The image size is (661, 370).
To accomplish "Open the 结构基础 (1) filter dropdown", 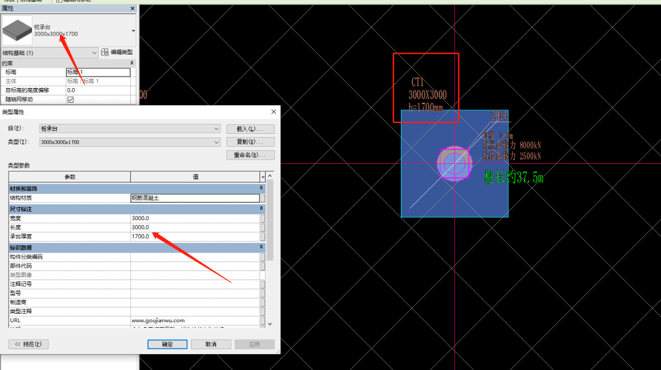I will (50, 53).
